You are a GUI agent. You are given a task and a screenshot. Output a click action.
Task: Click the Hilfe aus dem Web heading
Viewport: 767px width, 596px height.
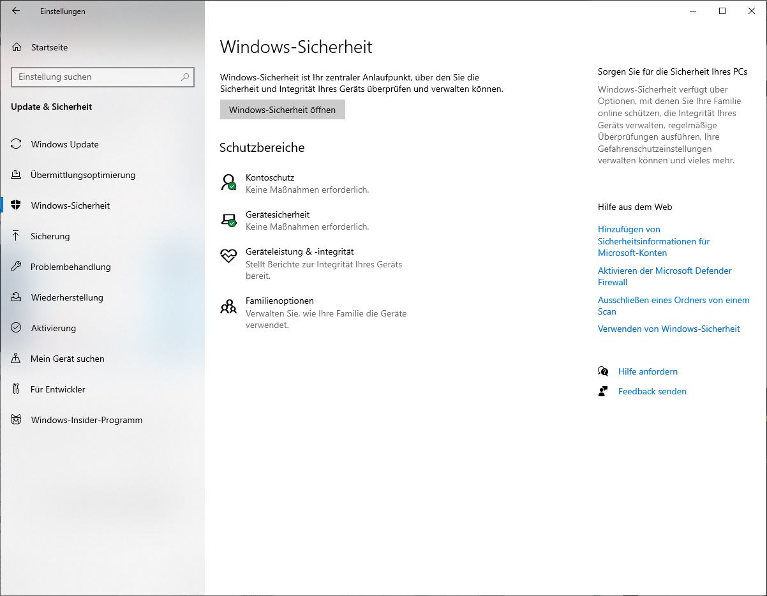click(635, 207)
